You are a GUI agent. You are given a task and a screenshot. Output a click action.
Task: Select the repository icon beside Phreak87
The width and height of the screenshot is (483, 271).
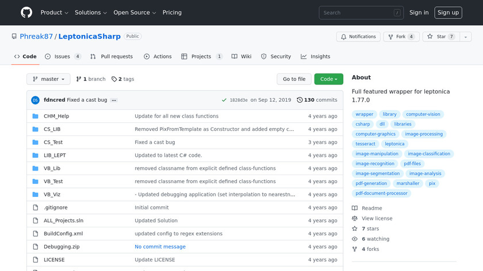point(14,36)
